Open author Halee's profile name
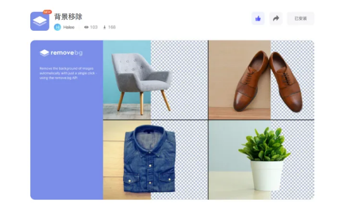 69,27
